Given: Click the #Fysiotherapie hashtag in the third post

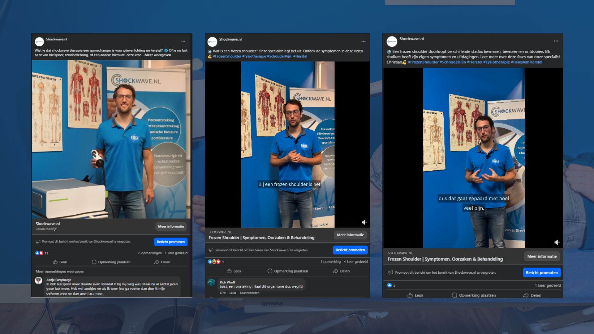Looking at the screenshot, I should 497,62.
